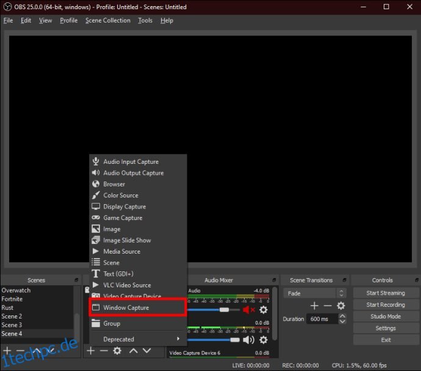
Task: Undock the Audio Mixer panel
Action: (274, 280)
